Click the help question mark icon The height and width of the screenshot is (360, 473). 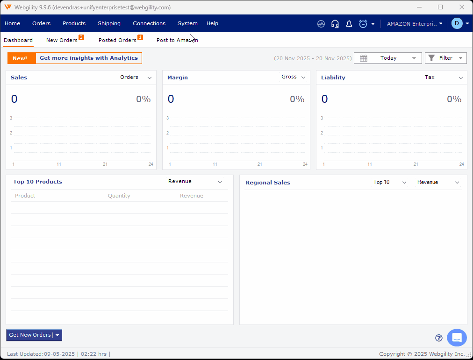click(438, 338)
